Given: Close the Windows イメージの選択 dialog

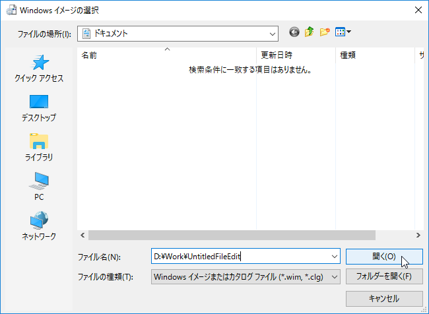Looking at the screenshot, I should 418,10.
